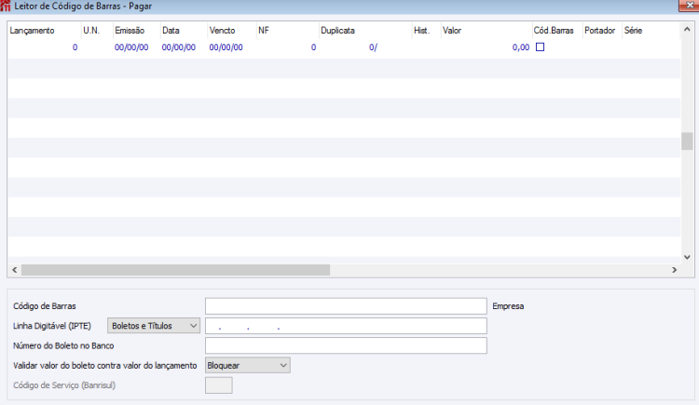Click the vertical scrollbar thumb
Image resolution: width=699 pixels, height=405 pixels.
coord(687,142)
